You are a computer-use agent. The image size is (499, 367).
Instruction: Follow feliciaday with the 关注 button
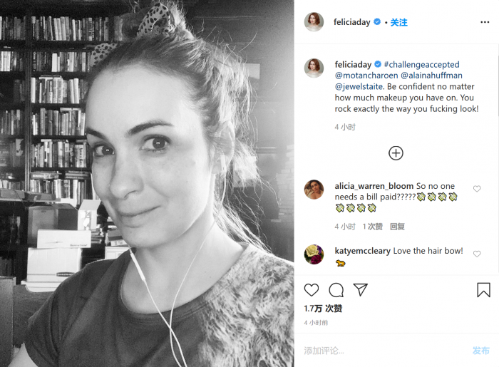point(398,23)
